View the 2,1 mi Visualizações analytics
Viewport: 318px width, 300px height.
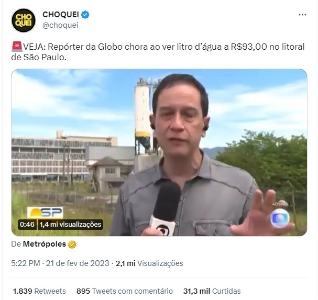pyautogui.click(x=149, y=263)
